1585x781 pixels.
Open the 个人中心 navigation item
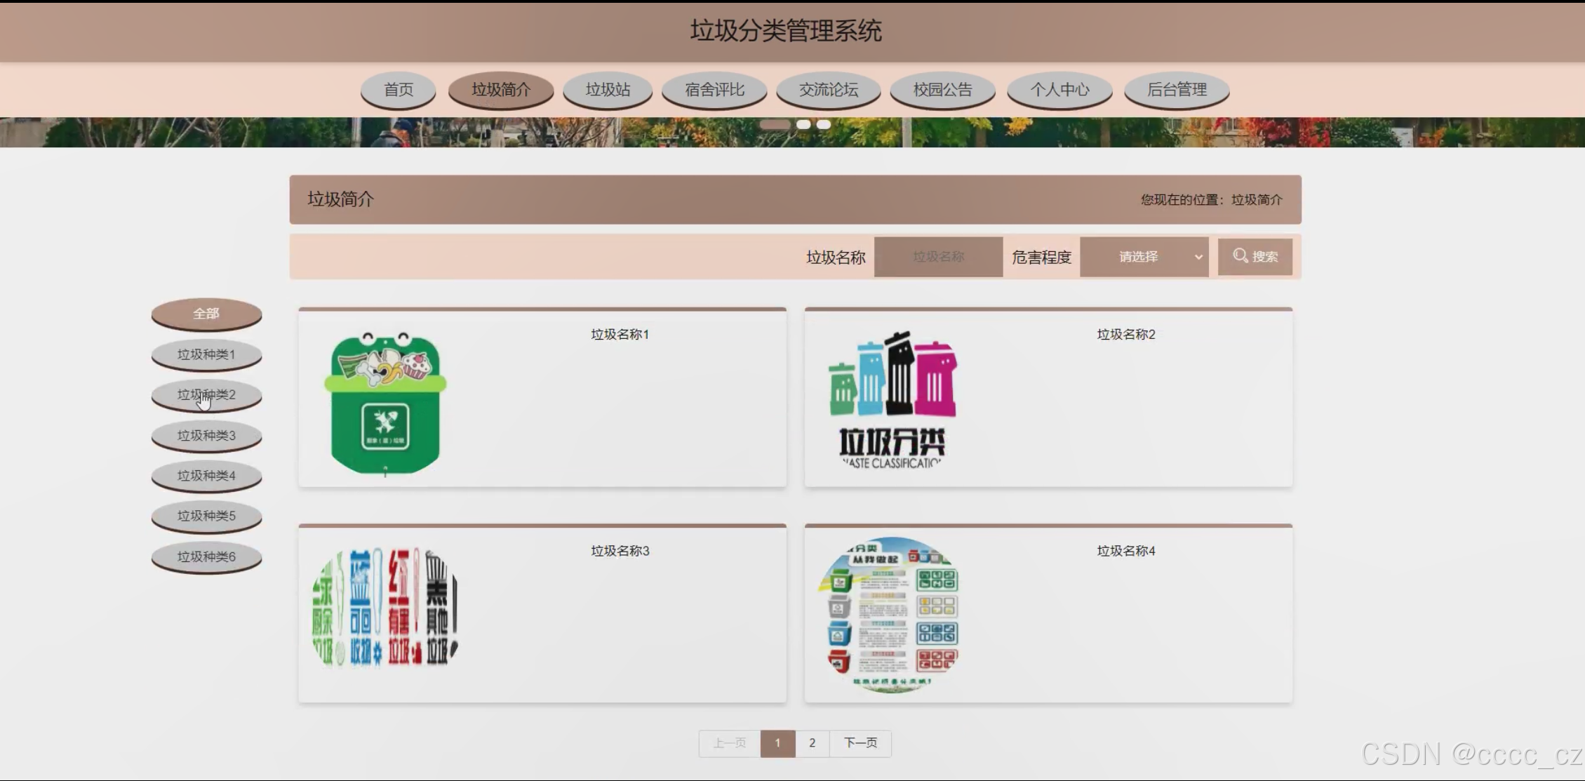[1059, 90]
